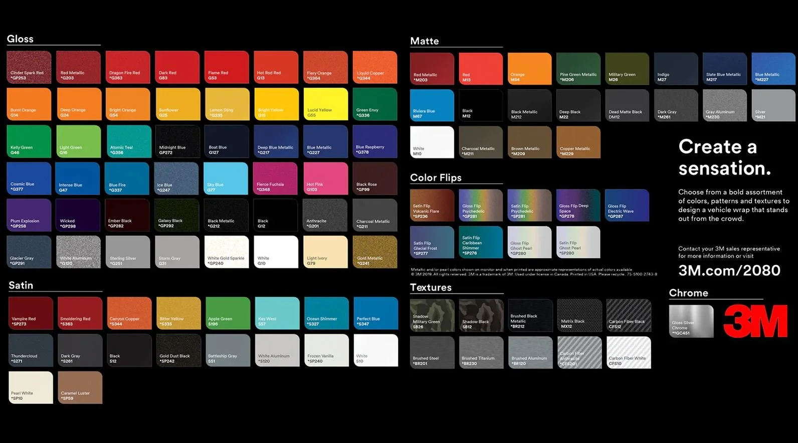This screenshot has height=443, width=798.
Task: Select the Satin Flip Caribbean Shimmer swatch
Action: click(x=481, y=242)
